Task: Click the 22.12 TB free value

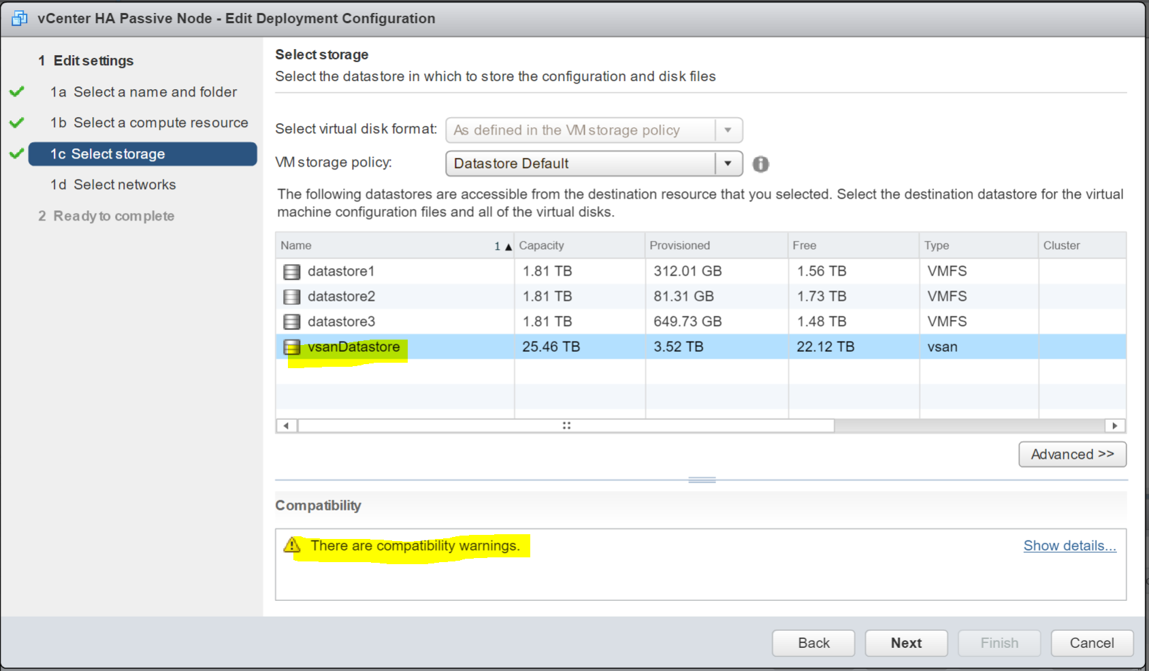Action: coord(825,346)
